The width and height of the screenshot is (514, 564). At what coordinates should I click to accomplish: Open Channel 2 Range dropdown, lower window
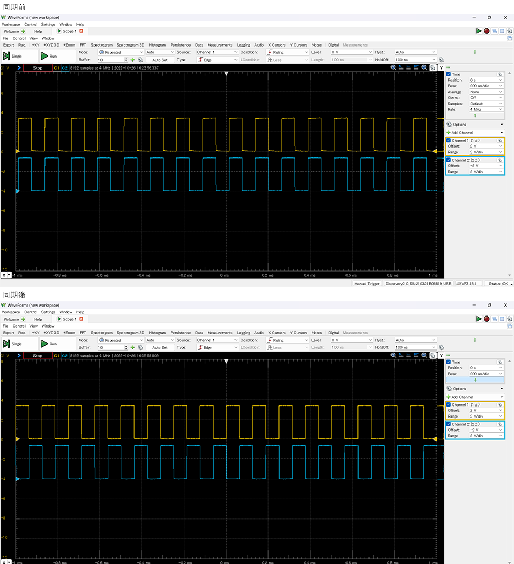[486, 436]
